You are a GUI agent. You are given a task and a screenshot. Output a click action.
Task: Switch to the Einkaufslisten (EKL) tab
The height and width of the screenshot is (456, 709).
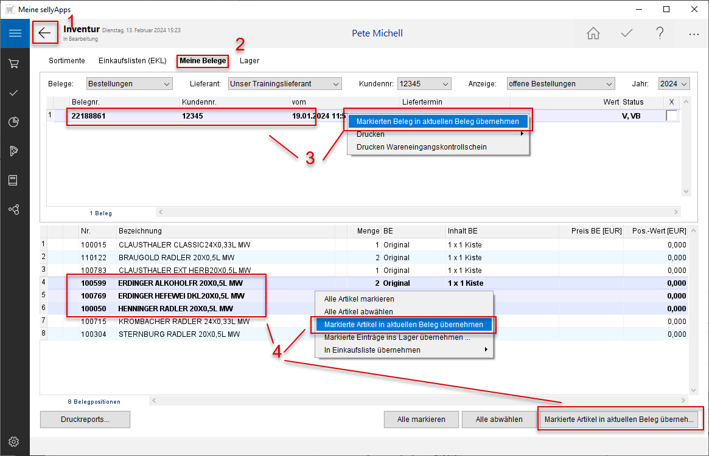pos(132,61)
